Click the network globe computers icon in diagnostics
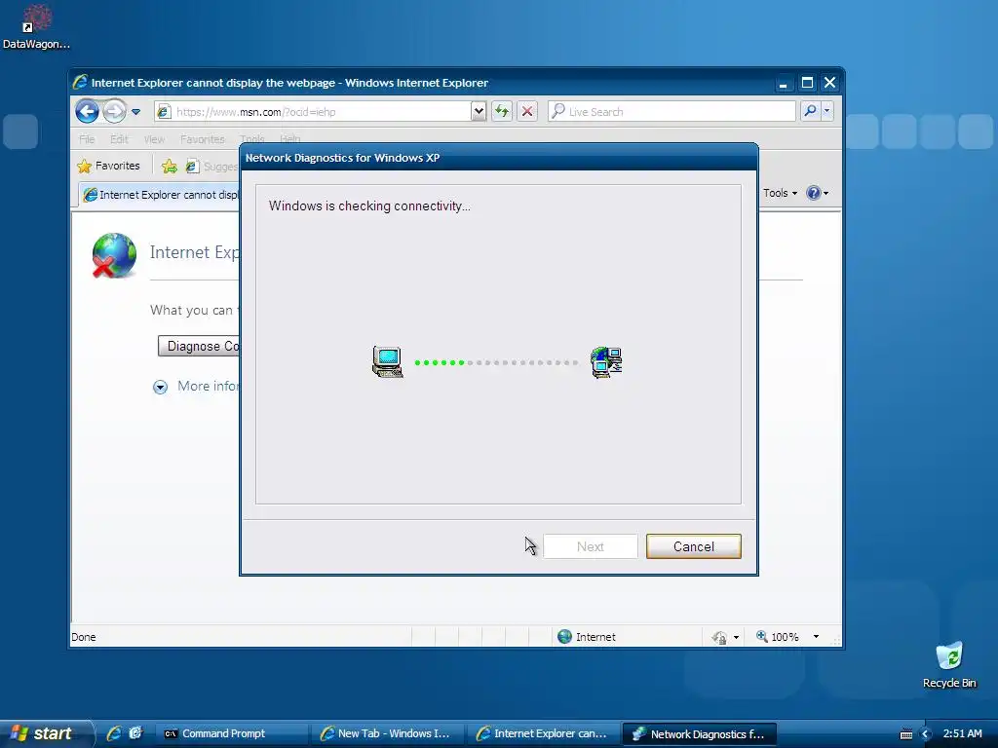Image resolution: width=998 pixels, height=748 pixels. coord(606,362)
